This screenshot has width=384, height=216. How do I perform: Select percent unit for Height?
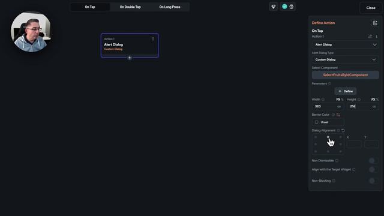[377, 100]
